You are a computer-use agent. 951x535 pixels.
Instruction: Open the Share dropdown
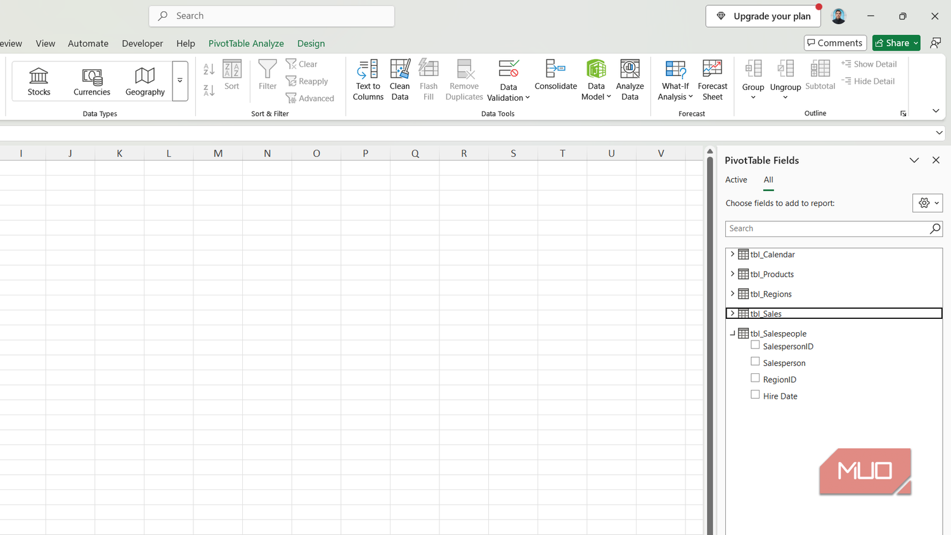click(896, 42)
